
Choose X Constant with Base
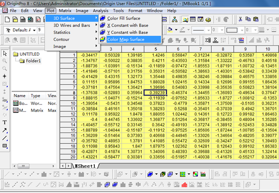pyautogui.click(x=130, y=25)
